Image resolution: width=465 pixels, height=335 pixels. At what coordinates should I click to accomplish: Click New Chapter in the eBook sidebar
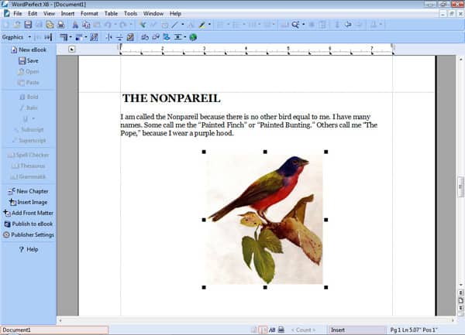pyautogui.click(x=32, y=191)
